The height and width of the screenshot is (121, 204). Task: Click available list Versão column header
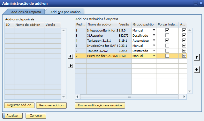tap(52, 25)
